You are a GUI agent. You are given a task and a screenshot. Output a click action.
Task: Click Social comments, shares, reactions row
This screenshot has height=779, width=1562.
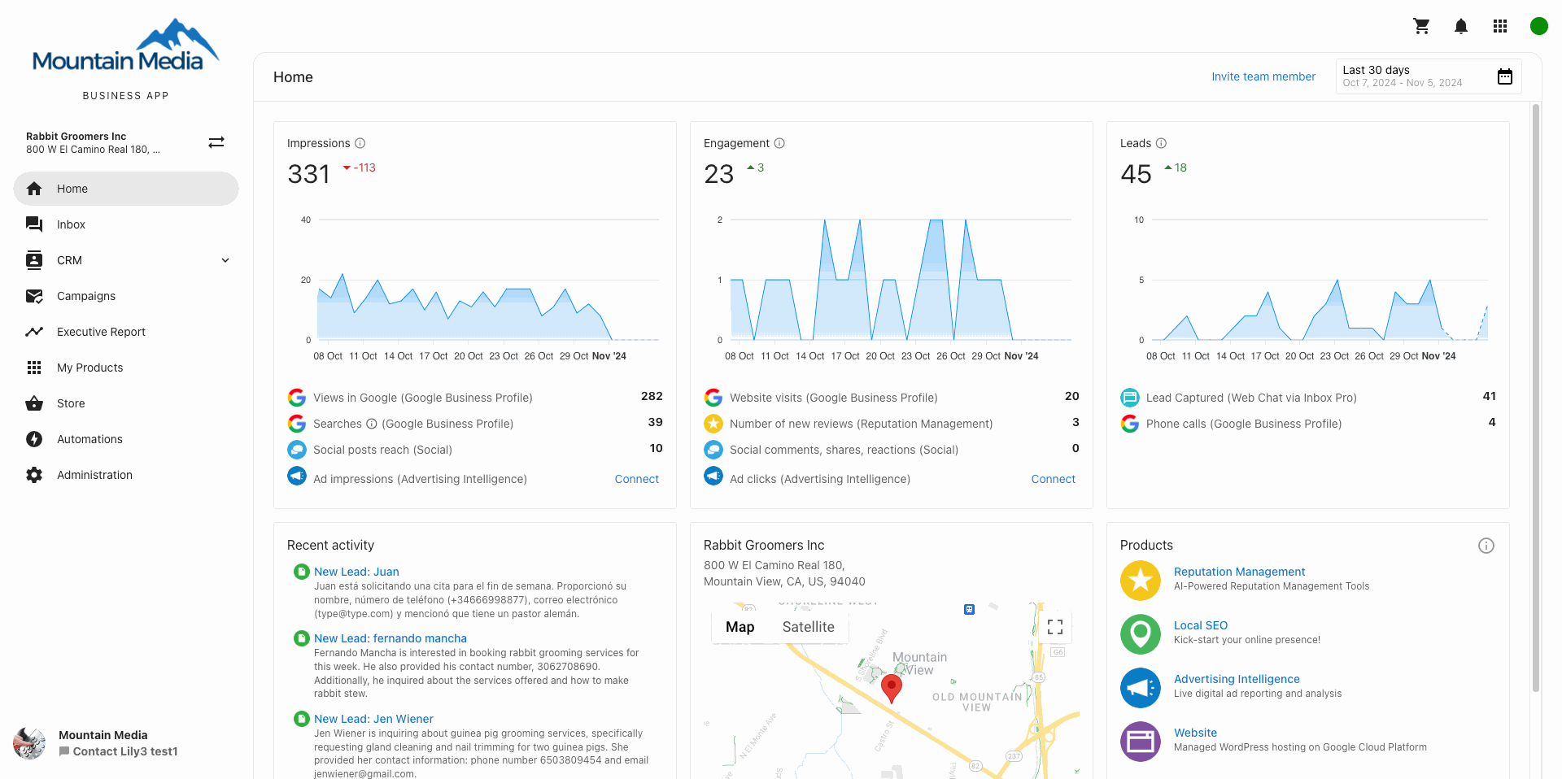click(892, 450)
